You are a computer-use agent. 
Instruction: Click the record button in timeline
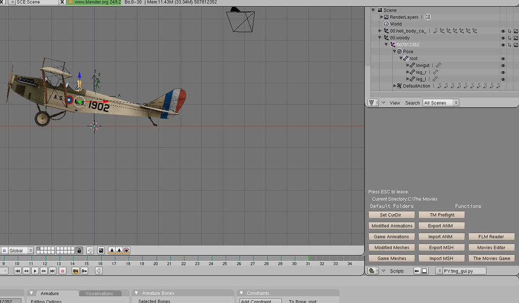click(62, 271)
